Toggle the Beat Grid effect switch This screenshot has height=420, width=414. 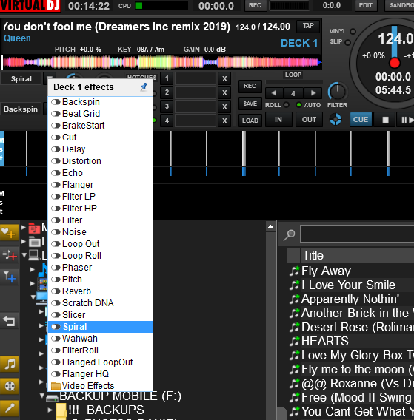(x=56, y=114)
